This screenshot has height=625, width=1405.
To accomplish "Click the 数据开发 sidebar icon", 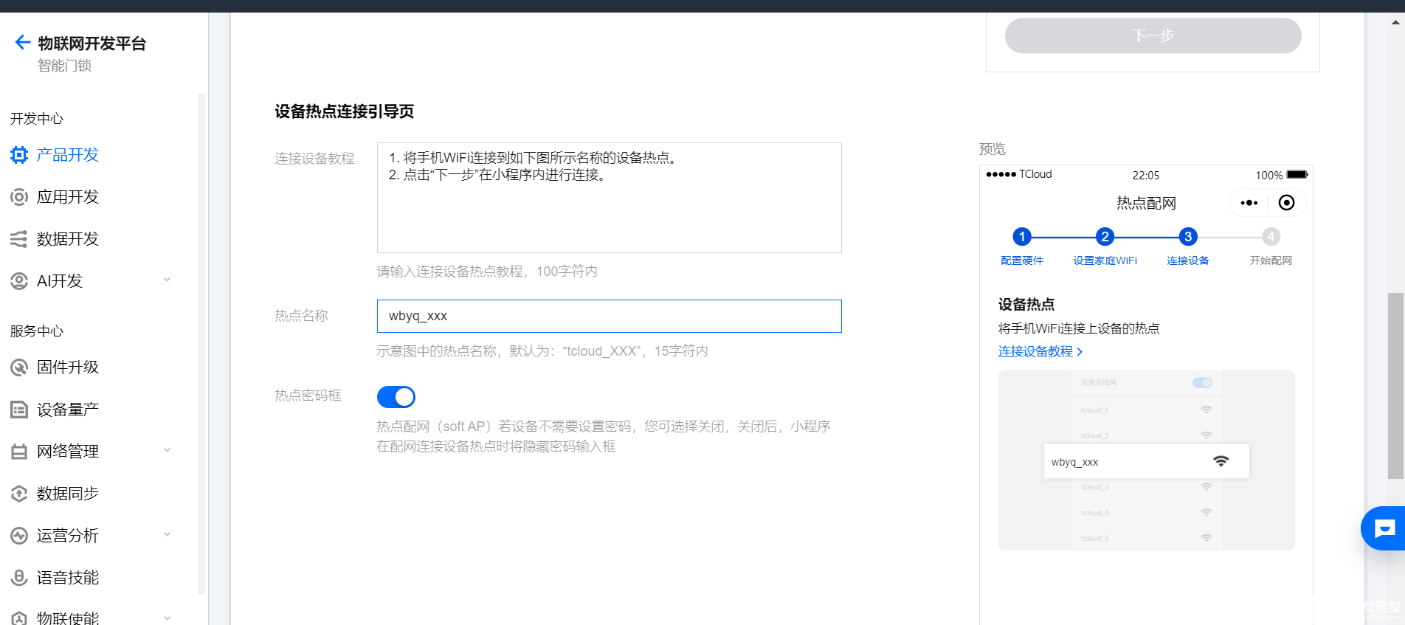I will [19, 239].
